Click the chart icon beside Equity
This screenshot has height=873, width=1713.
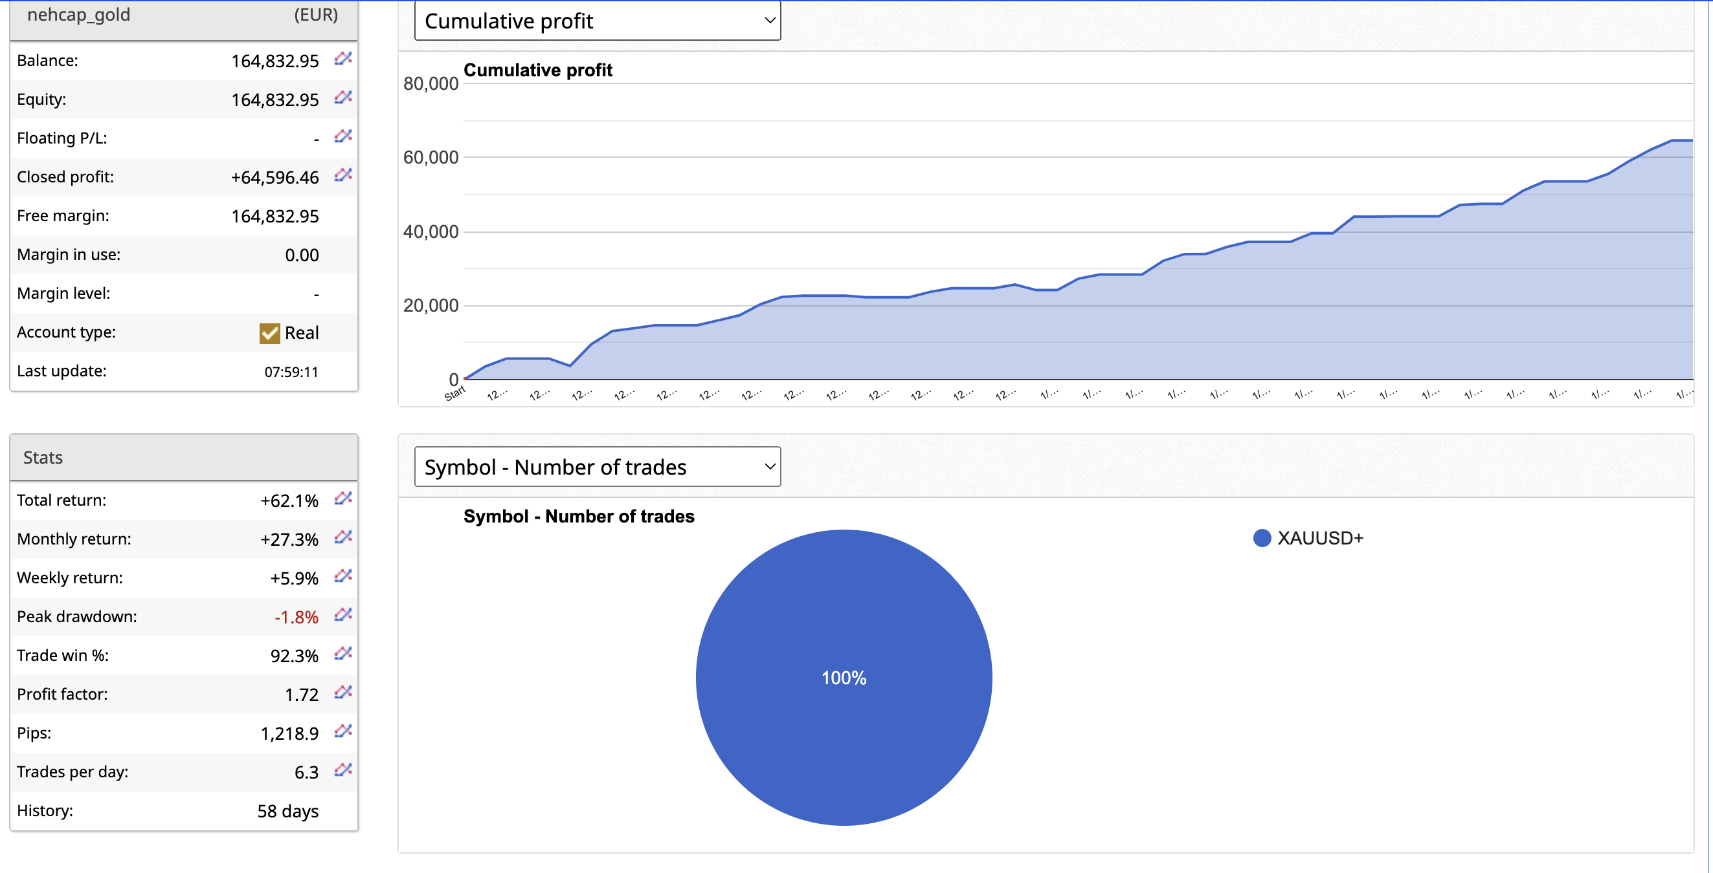pos(342,98)
